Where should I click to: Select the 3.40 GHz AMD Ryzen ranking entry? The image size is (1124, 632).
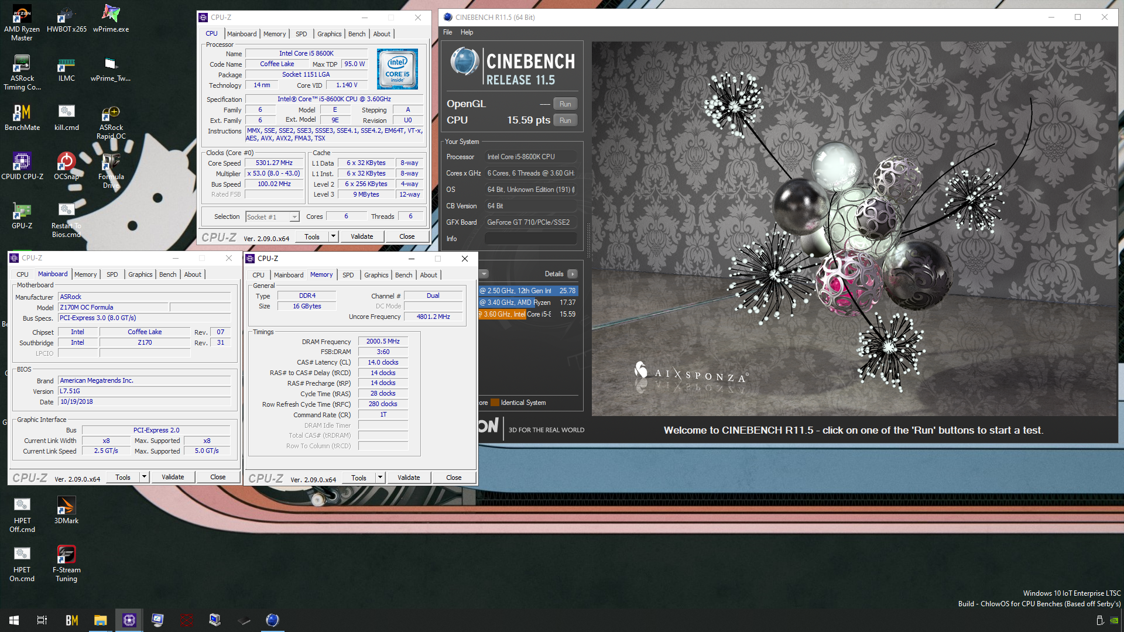click(528, 303)
